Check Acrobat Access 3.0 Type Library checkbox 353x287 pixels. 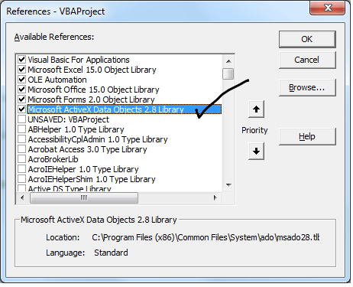[21, 149]
